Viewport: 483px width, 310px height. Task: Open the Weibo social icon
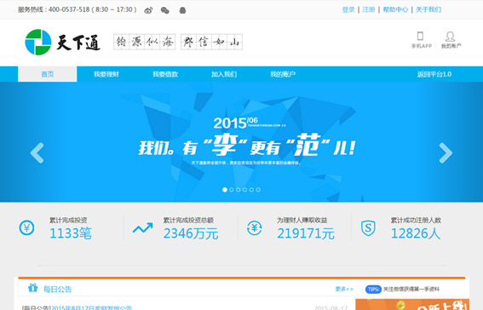(x=148, y=10)
